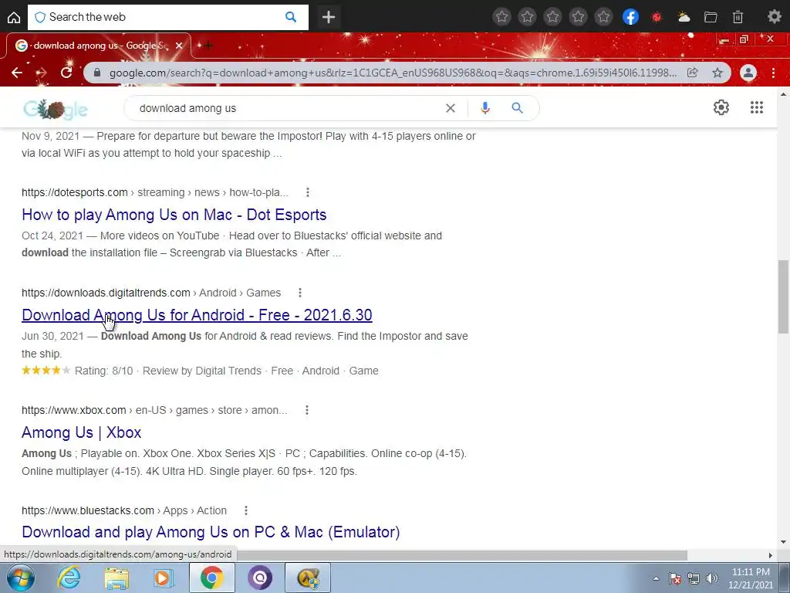
Task: Open 'How to play Among Us on Mac' link
Action: click(174, 215)
